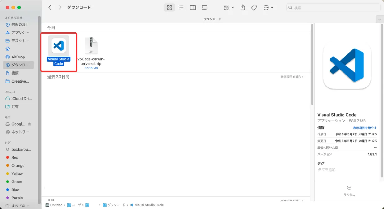Image resolution: width=384 pixels, height=209 pixels.
Task: Click the Share toolbar icon
Action: (x=243, y=7)
